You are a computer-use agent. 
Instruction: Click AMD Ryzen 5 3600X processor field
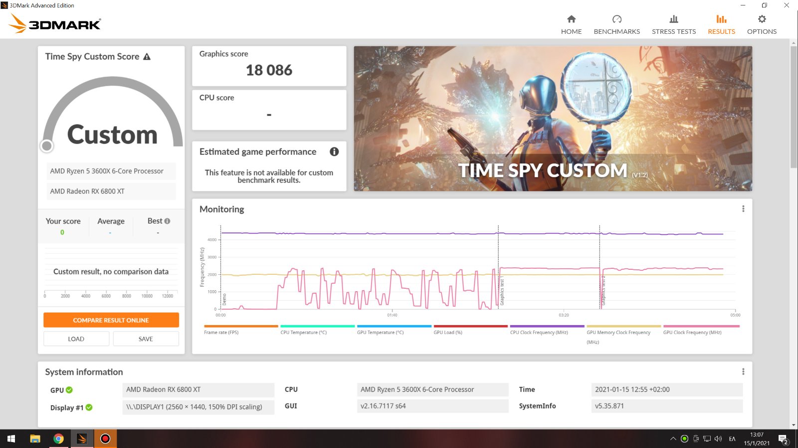pyautogui.click(x=111, y=171)
